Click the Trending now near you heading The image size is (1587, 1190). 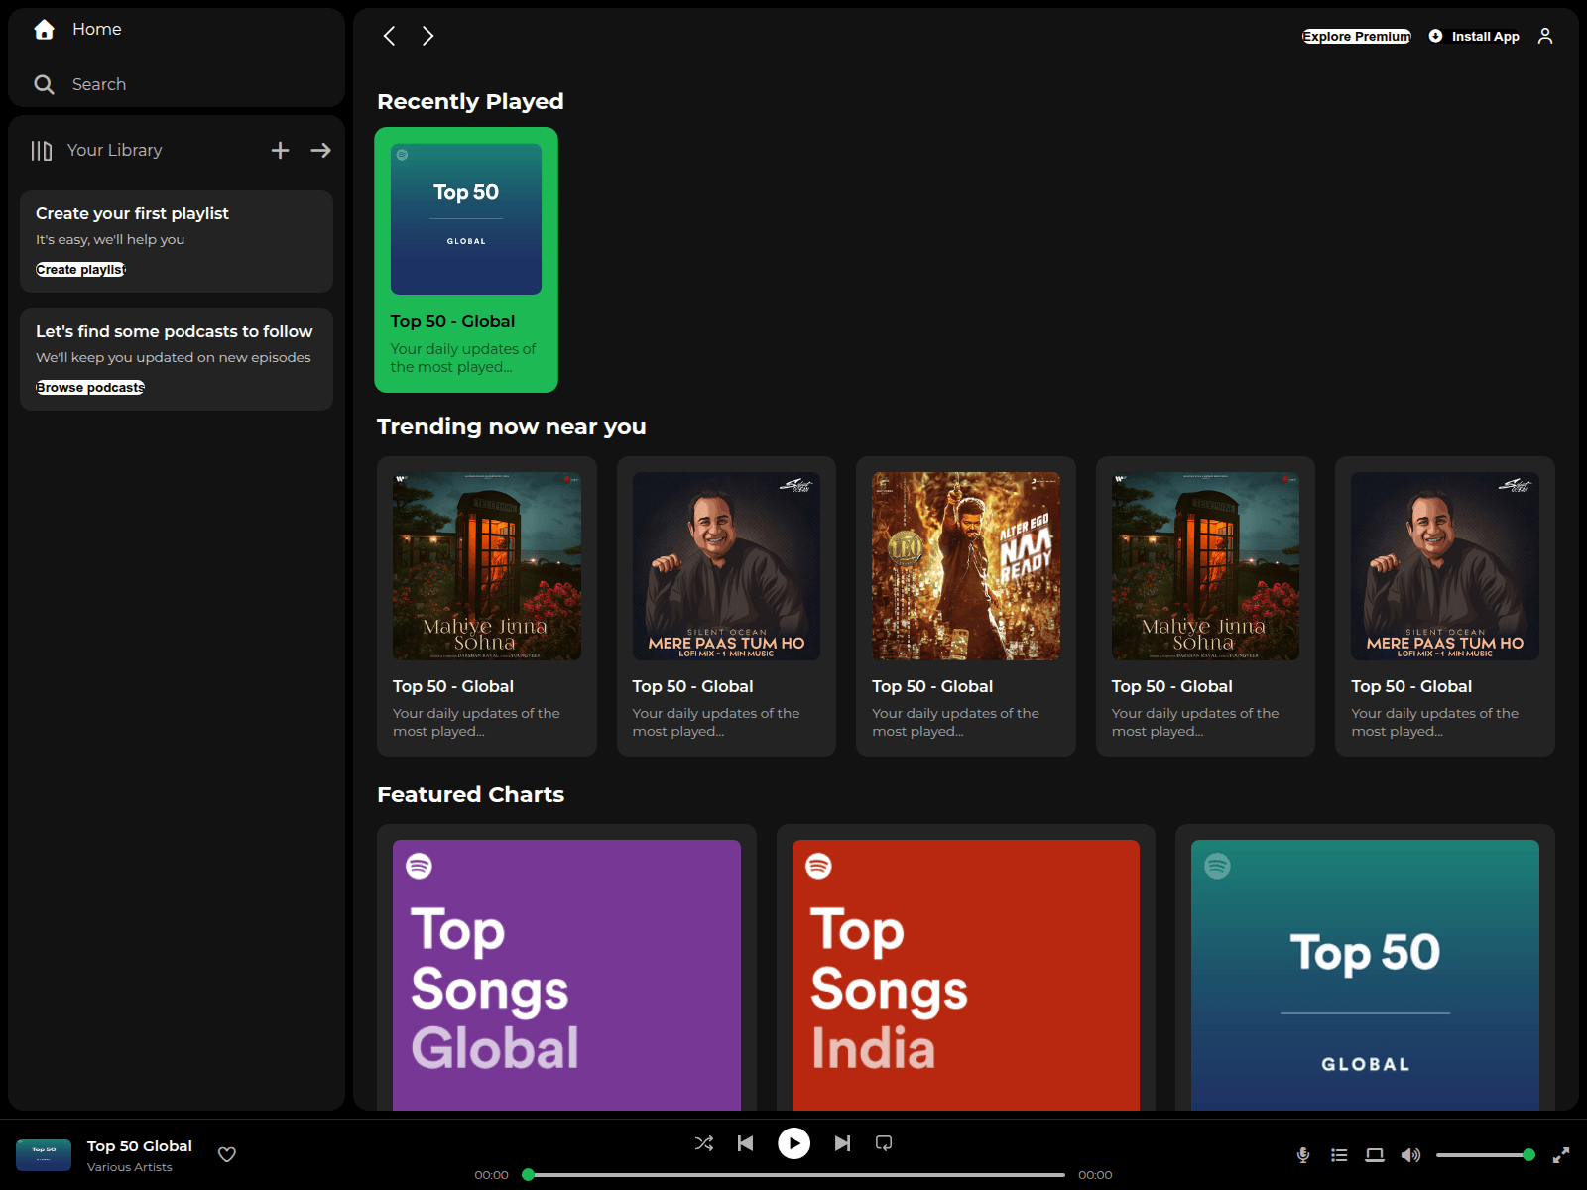pos(512,426)
